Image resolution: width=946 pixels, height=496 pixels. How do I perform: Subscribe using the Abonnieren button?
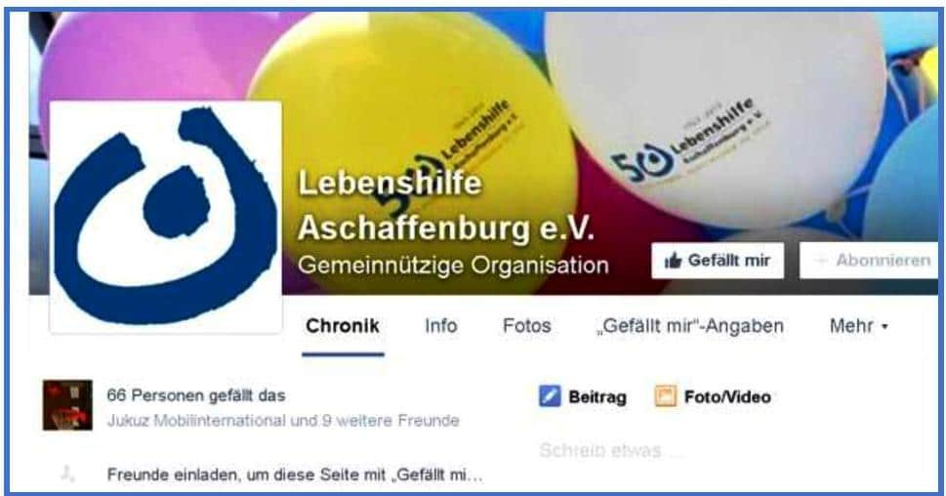tap(870, 261)
